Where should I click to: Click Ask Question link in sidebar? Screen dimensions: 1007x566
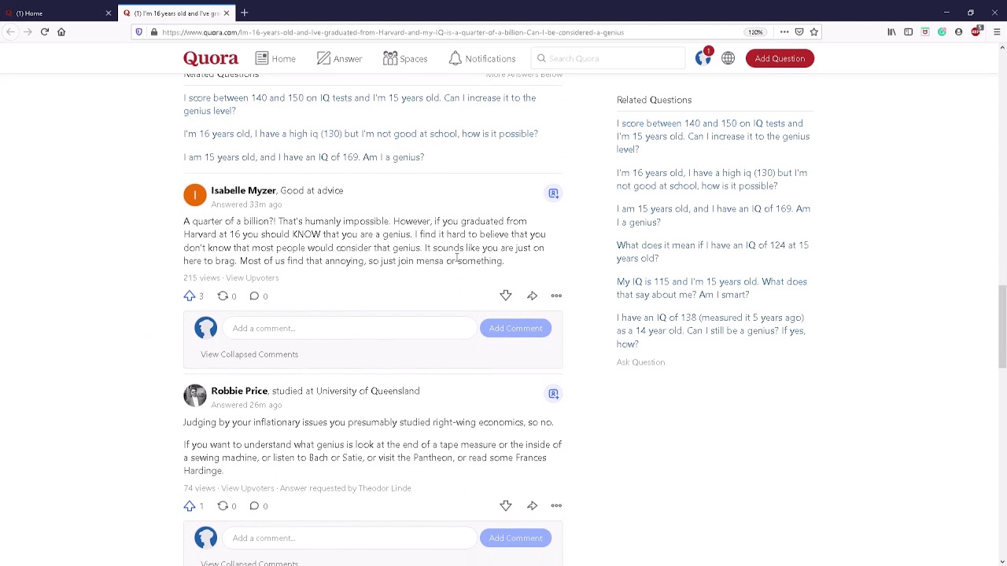pos(640,362)
